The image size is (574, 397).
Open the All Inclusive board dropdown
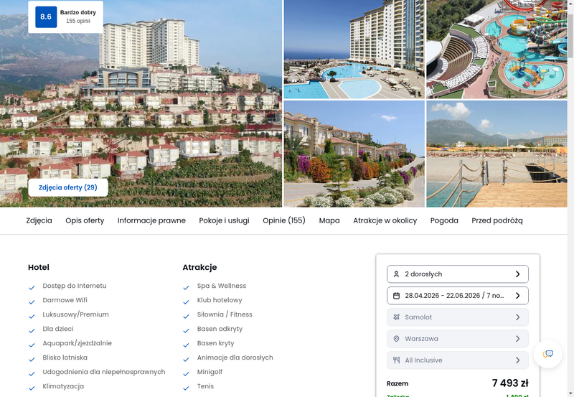458,360
